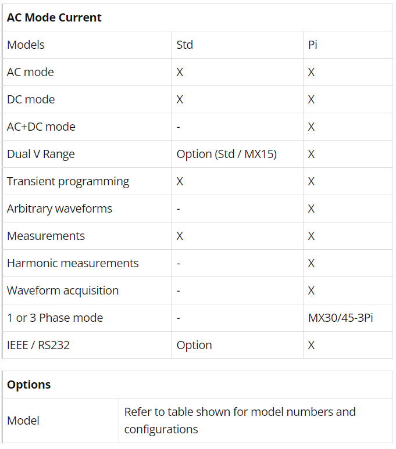396x449 pixels.
Task: Select the Arbitrary waveforms label
Action: pyautogui.click(x=59, y=209)
